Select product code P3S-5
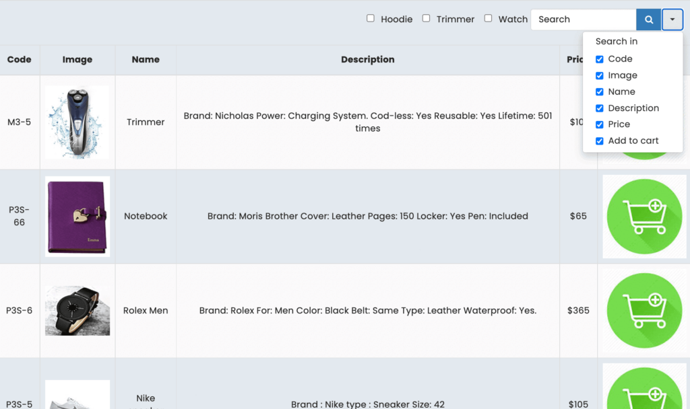The width and height of the screenshot is (690, 409). pos(20,404)
